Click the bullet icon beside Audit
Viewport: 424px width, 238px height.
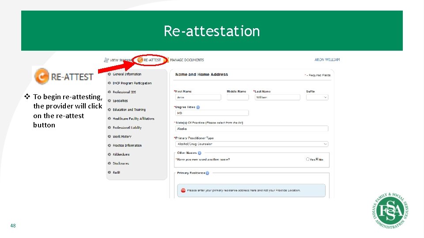tap(109, 172)
